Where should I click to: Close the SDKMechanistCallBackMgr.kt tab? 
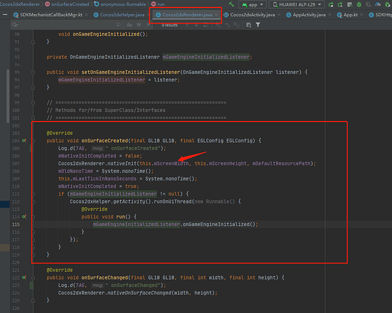click(86, 15)
